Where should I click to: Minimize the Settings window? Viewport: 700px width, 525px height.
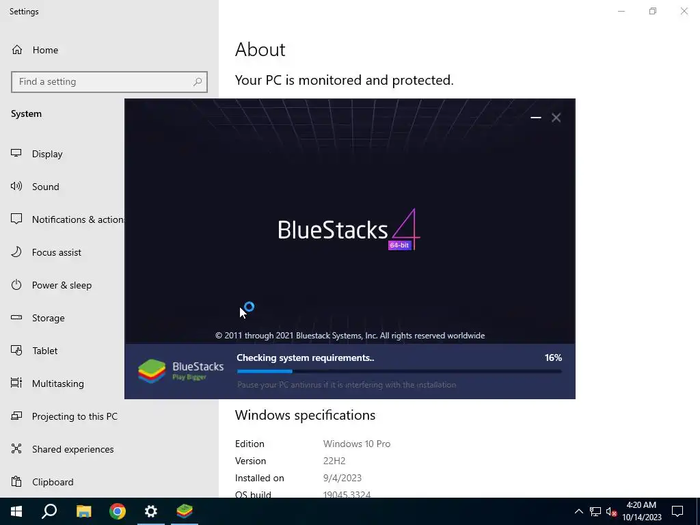tap(621, 11)
